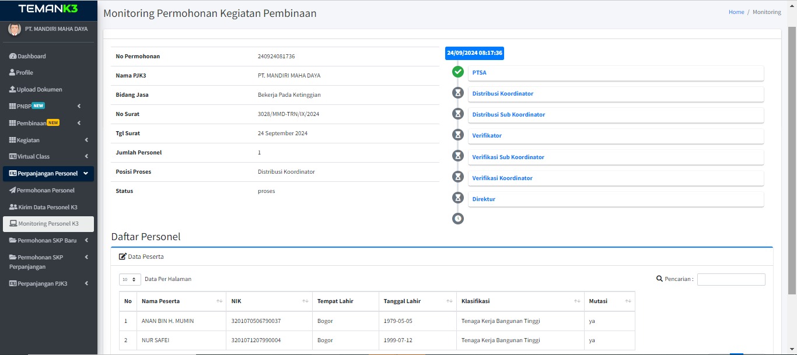797x355 pixels.
Task: Click the laptop icon beside Monitoring Personel K3
Action: [13, 224]
